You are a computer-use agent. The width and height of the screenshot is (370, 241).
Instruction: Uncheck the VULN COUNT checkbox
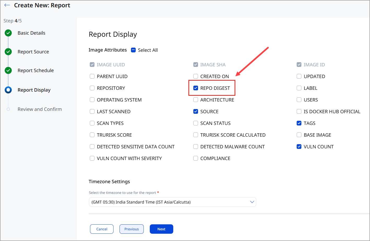(299, 147)
